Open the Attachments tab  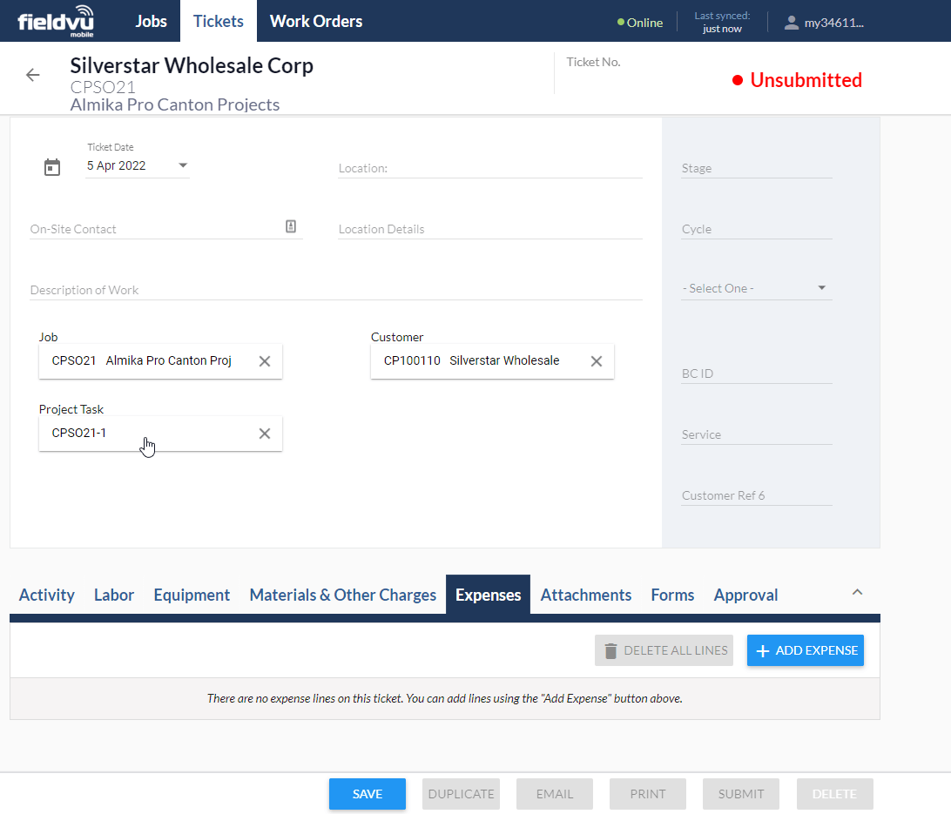(x=586, y=595)
